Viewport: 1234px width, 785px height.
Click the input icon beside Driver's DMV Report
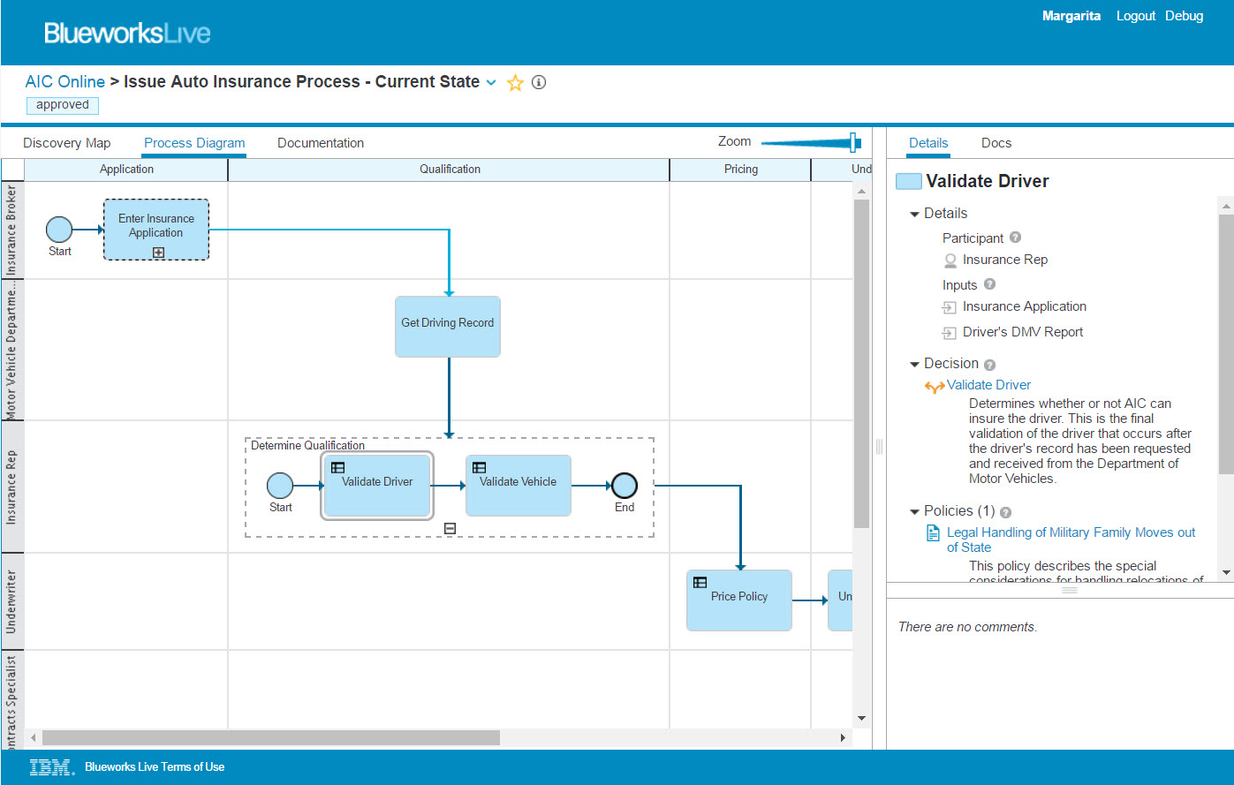coord(950,333)
